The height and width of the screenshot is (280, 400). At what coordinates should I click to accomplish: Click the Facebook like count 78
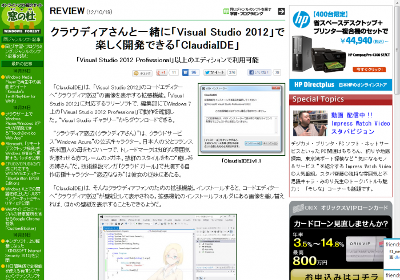(x=277, y=72)
